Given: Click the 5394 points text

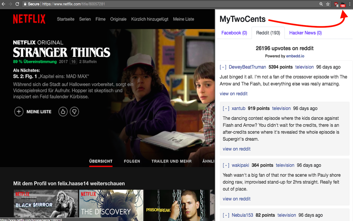Looking at the screenshot, I should pyautogui.click(x=280, y=67).
